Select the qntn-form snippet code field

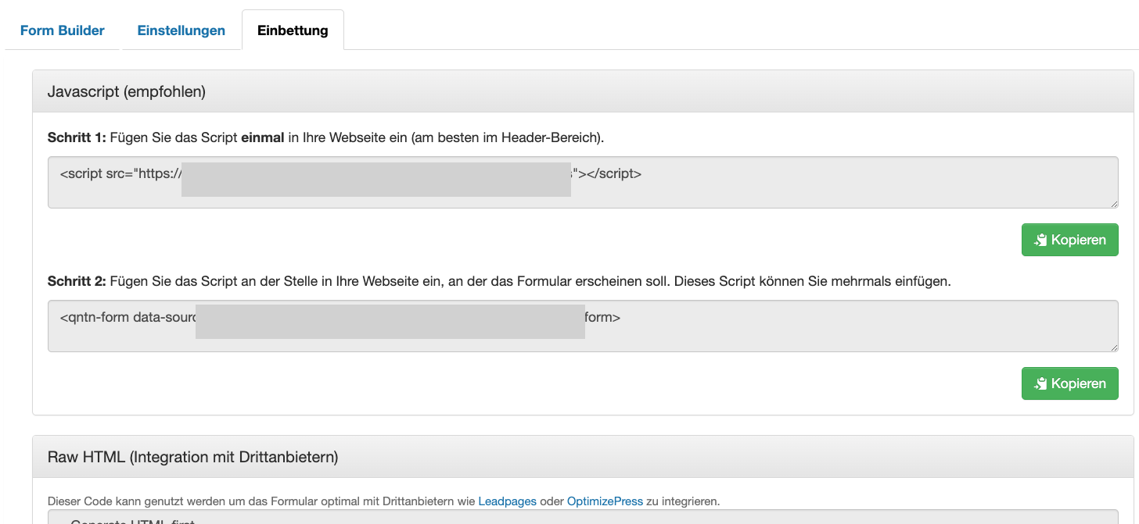coord(583,326)
